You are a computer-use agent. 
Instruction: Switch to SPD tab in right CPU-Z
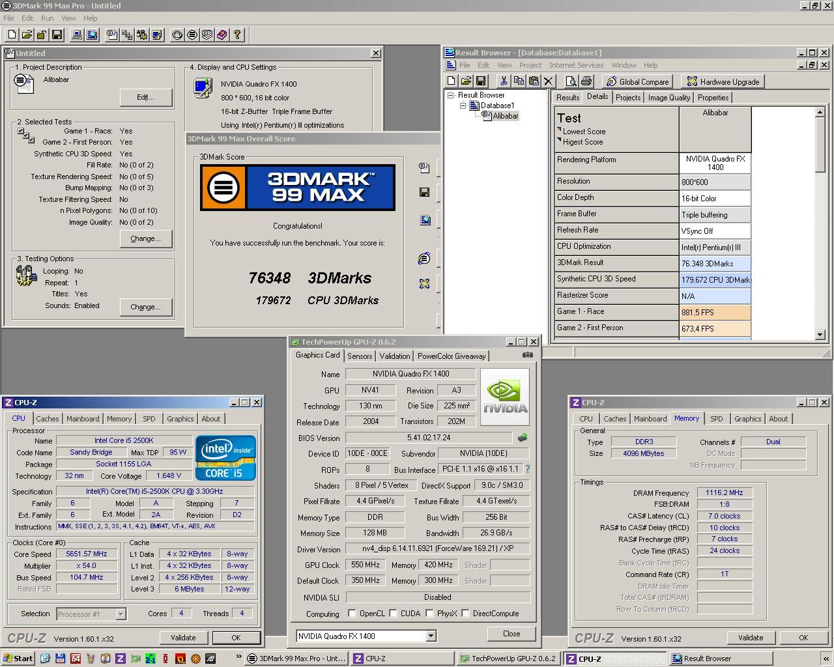point(717,419)
